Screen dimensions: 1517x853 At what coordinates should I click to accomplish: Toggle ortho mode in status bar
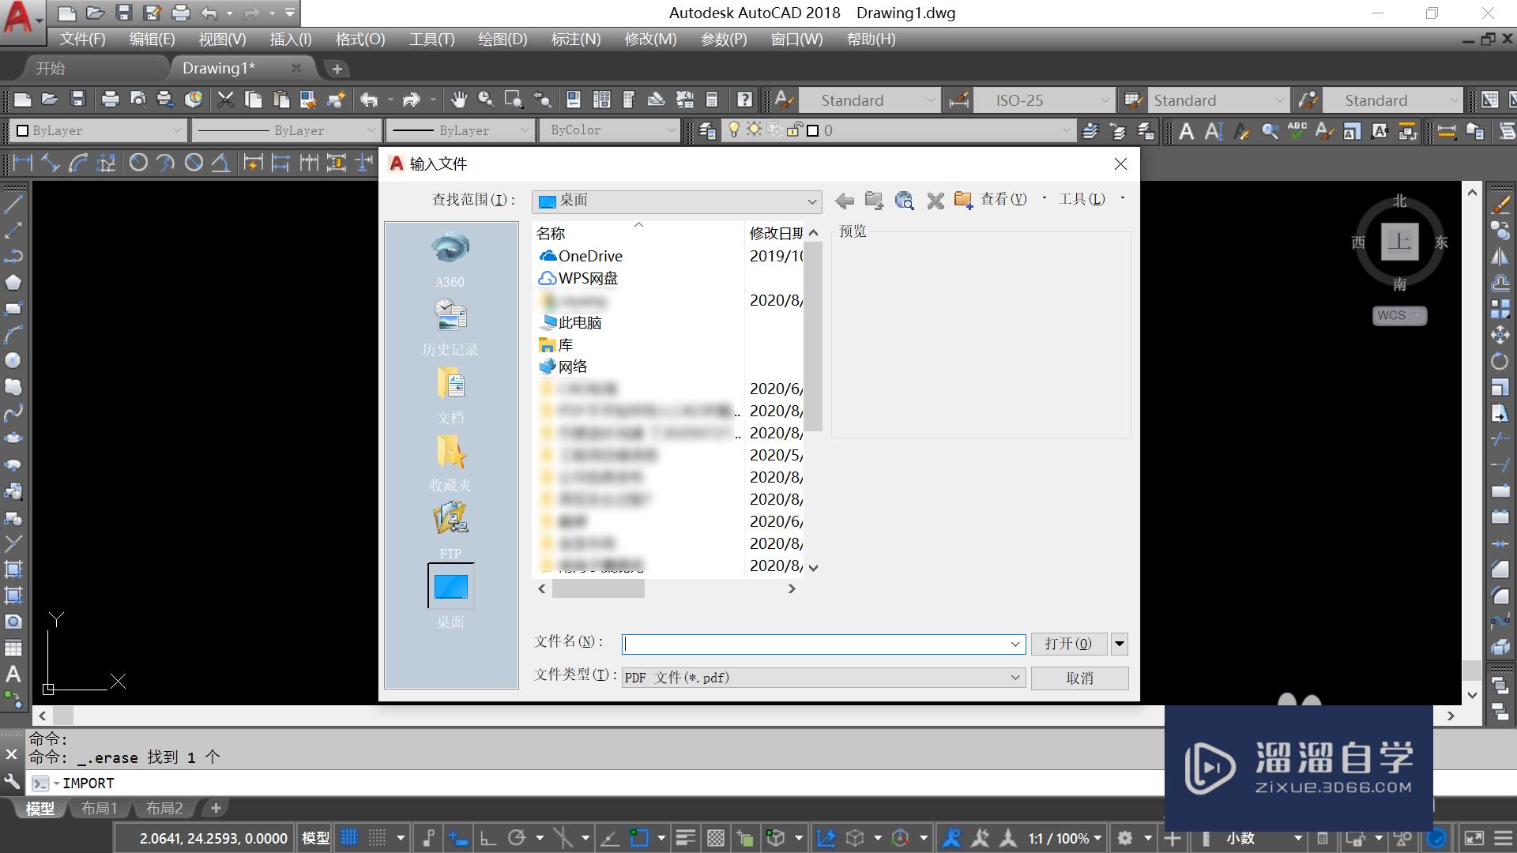coord(487,838)
